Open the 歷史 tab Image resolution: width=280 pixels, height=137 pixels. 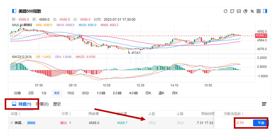tap(57, 104)
